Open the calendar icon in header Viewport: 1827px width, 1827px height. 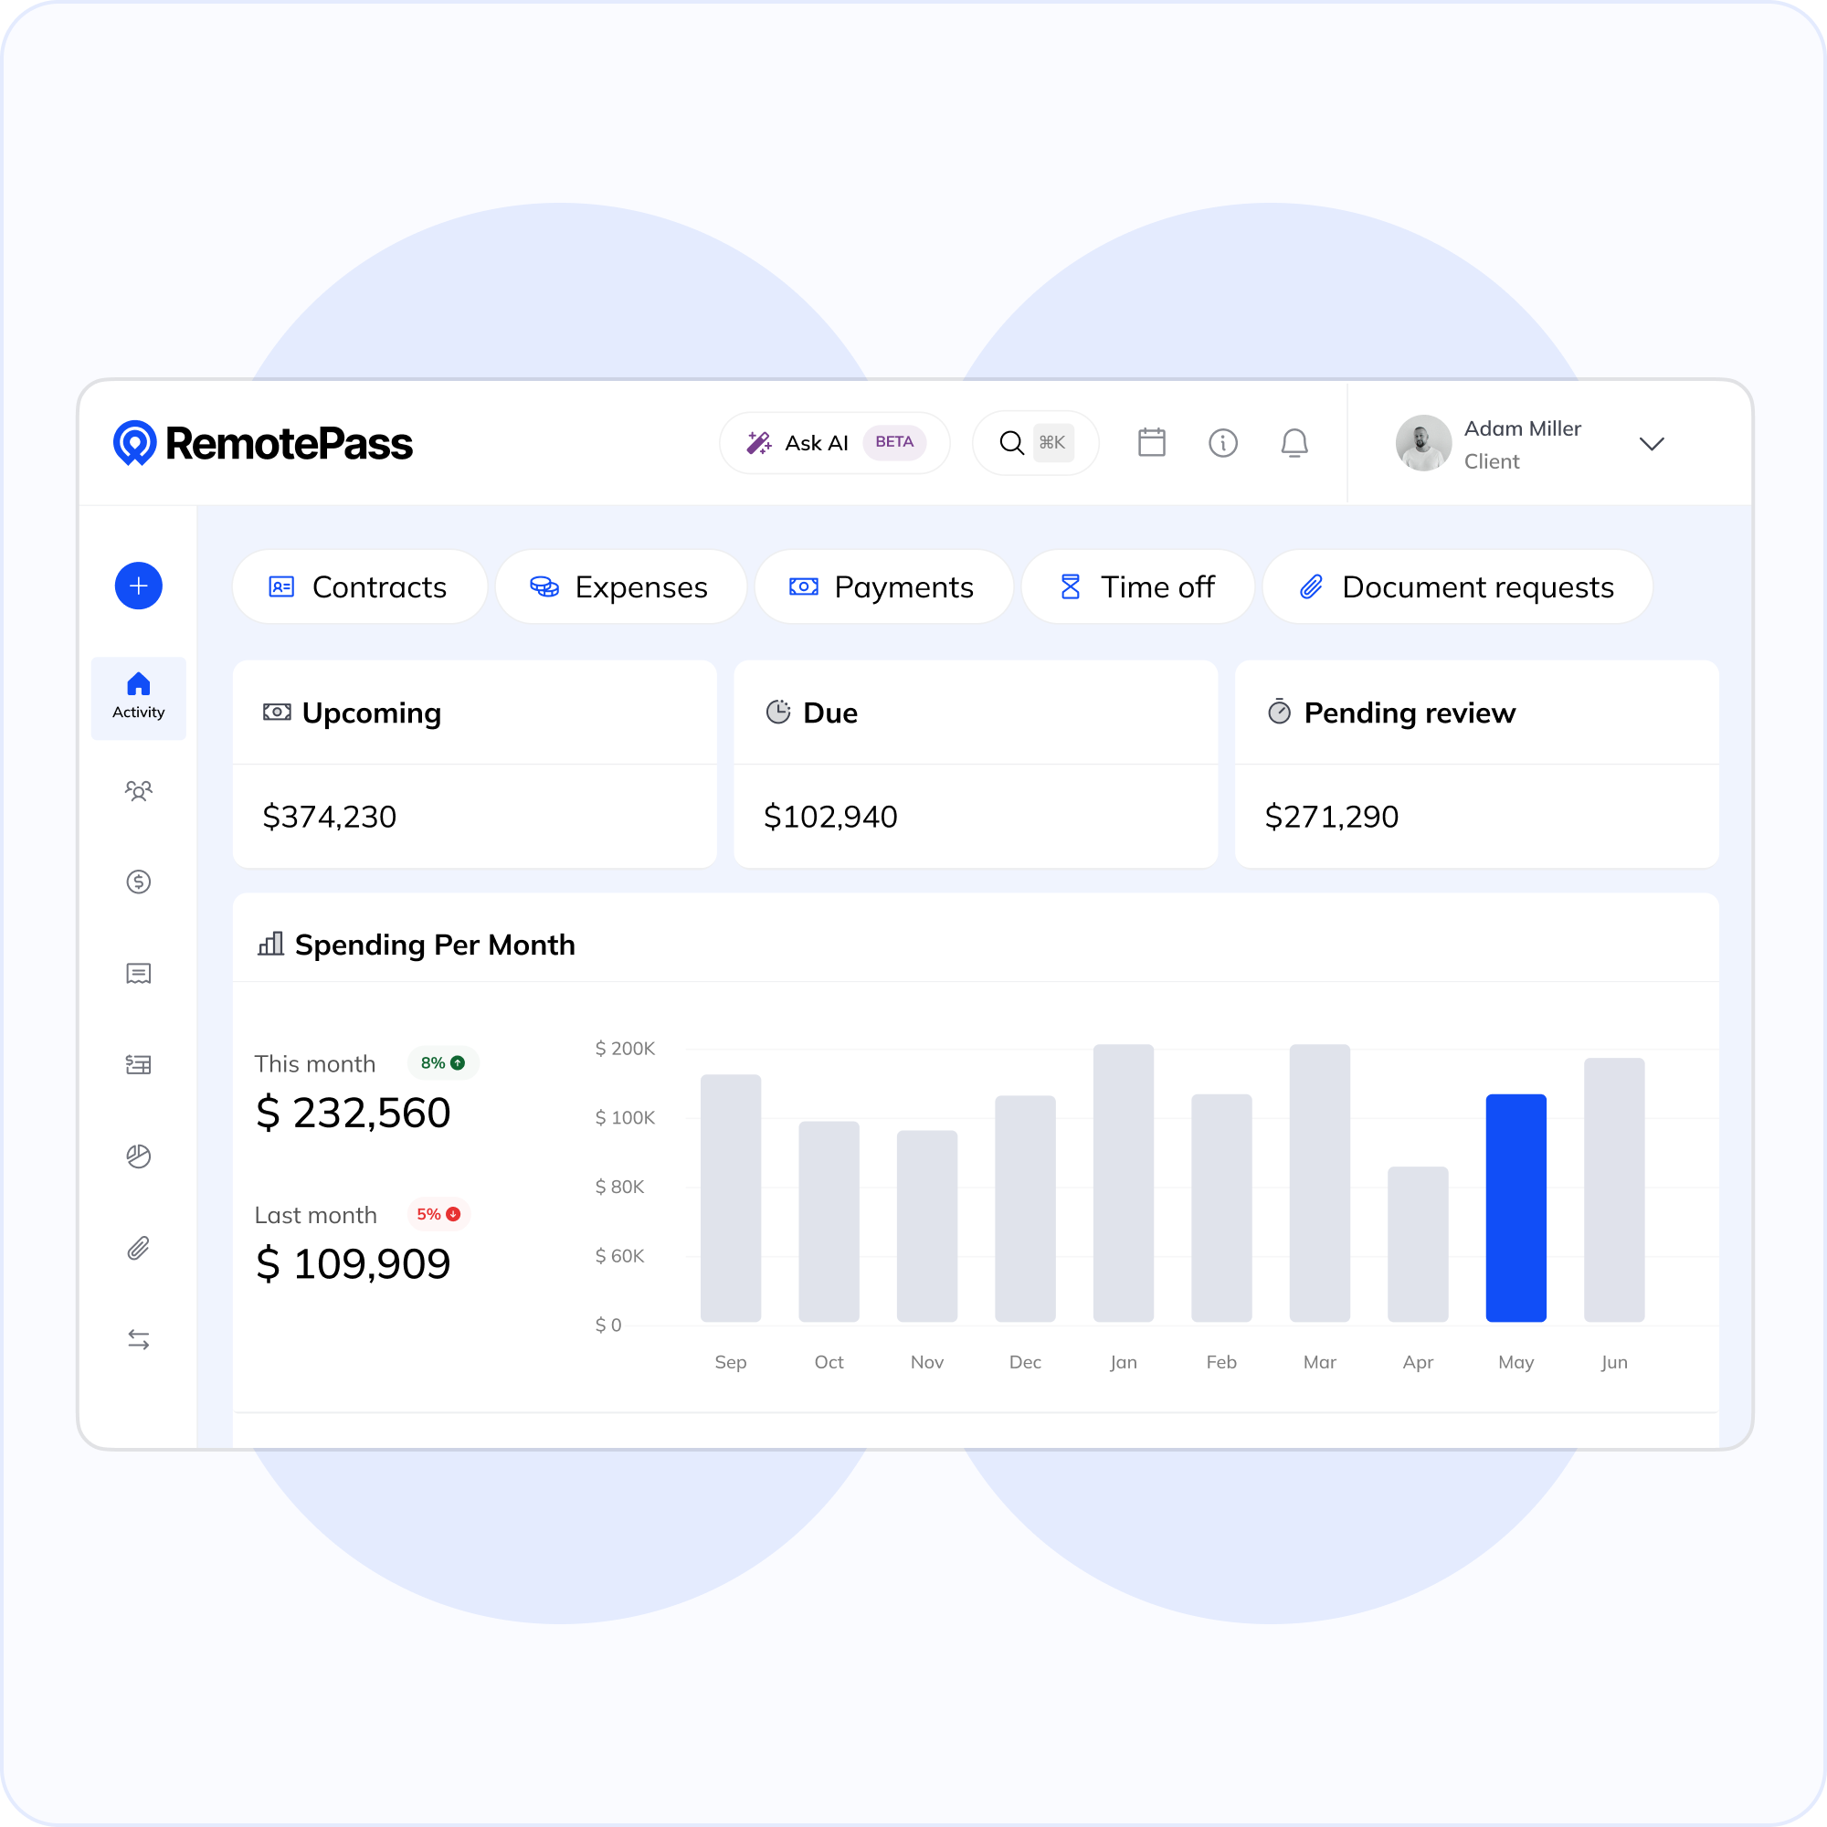[1151, 442]
